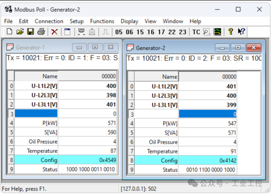Image resolution: width=271 pixels, height=194 pixels.
Task: Click the context help arrow icon
Action: click(x=241, y=31)
